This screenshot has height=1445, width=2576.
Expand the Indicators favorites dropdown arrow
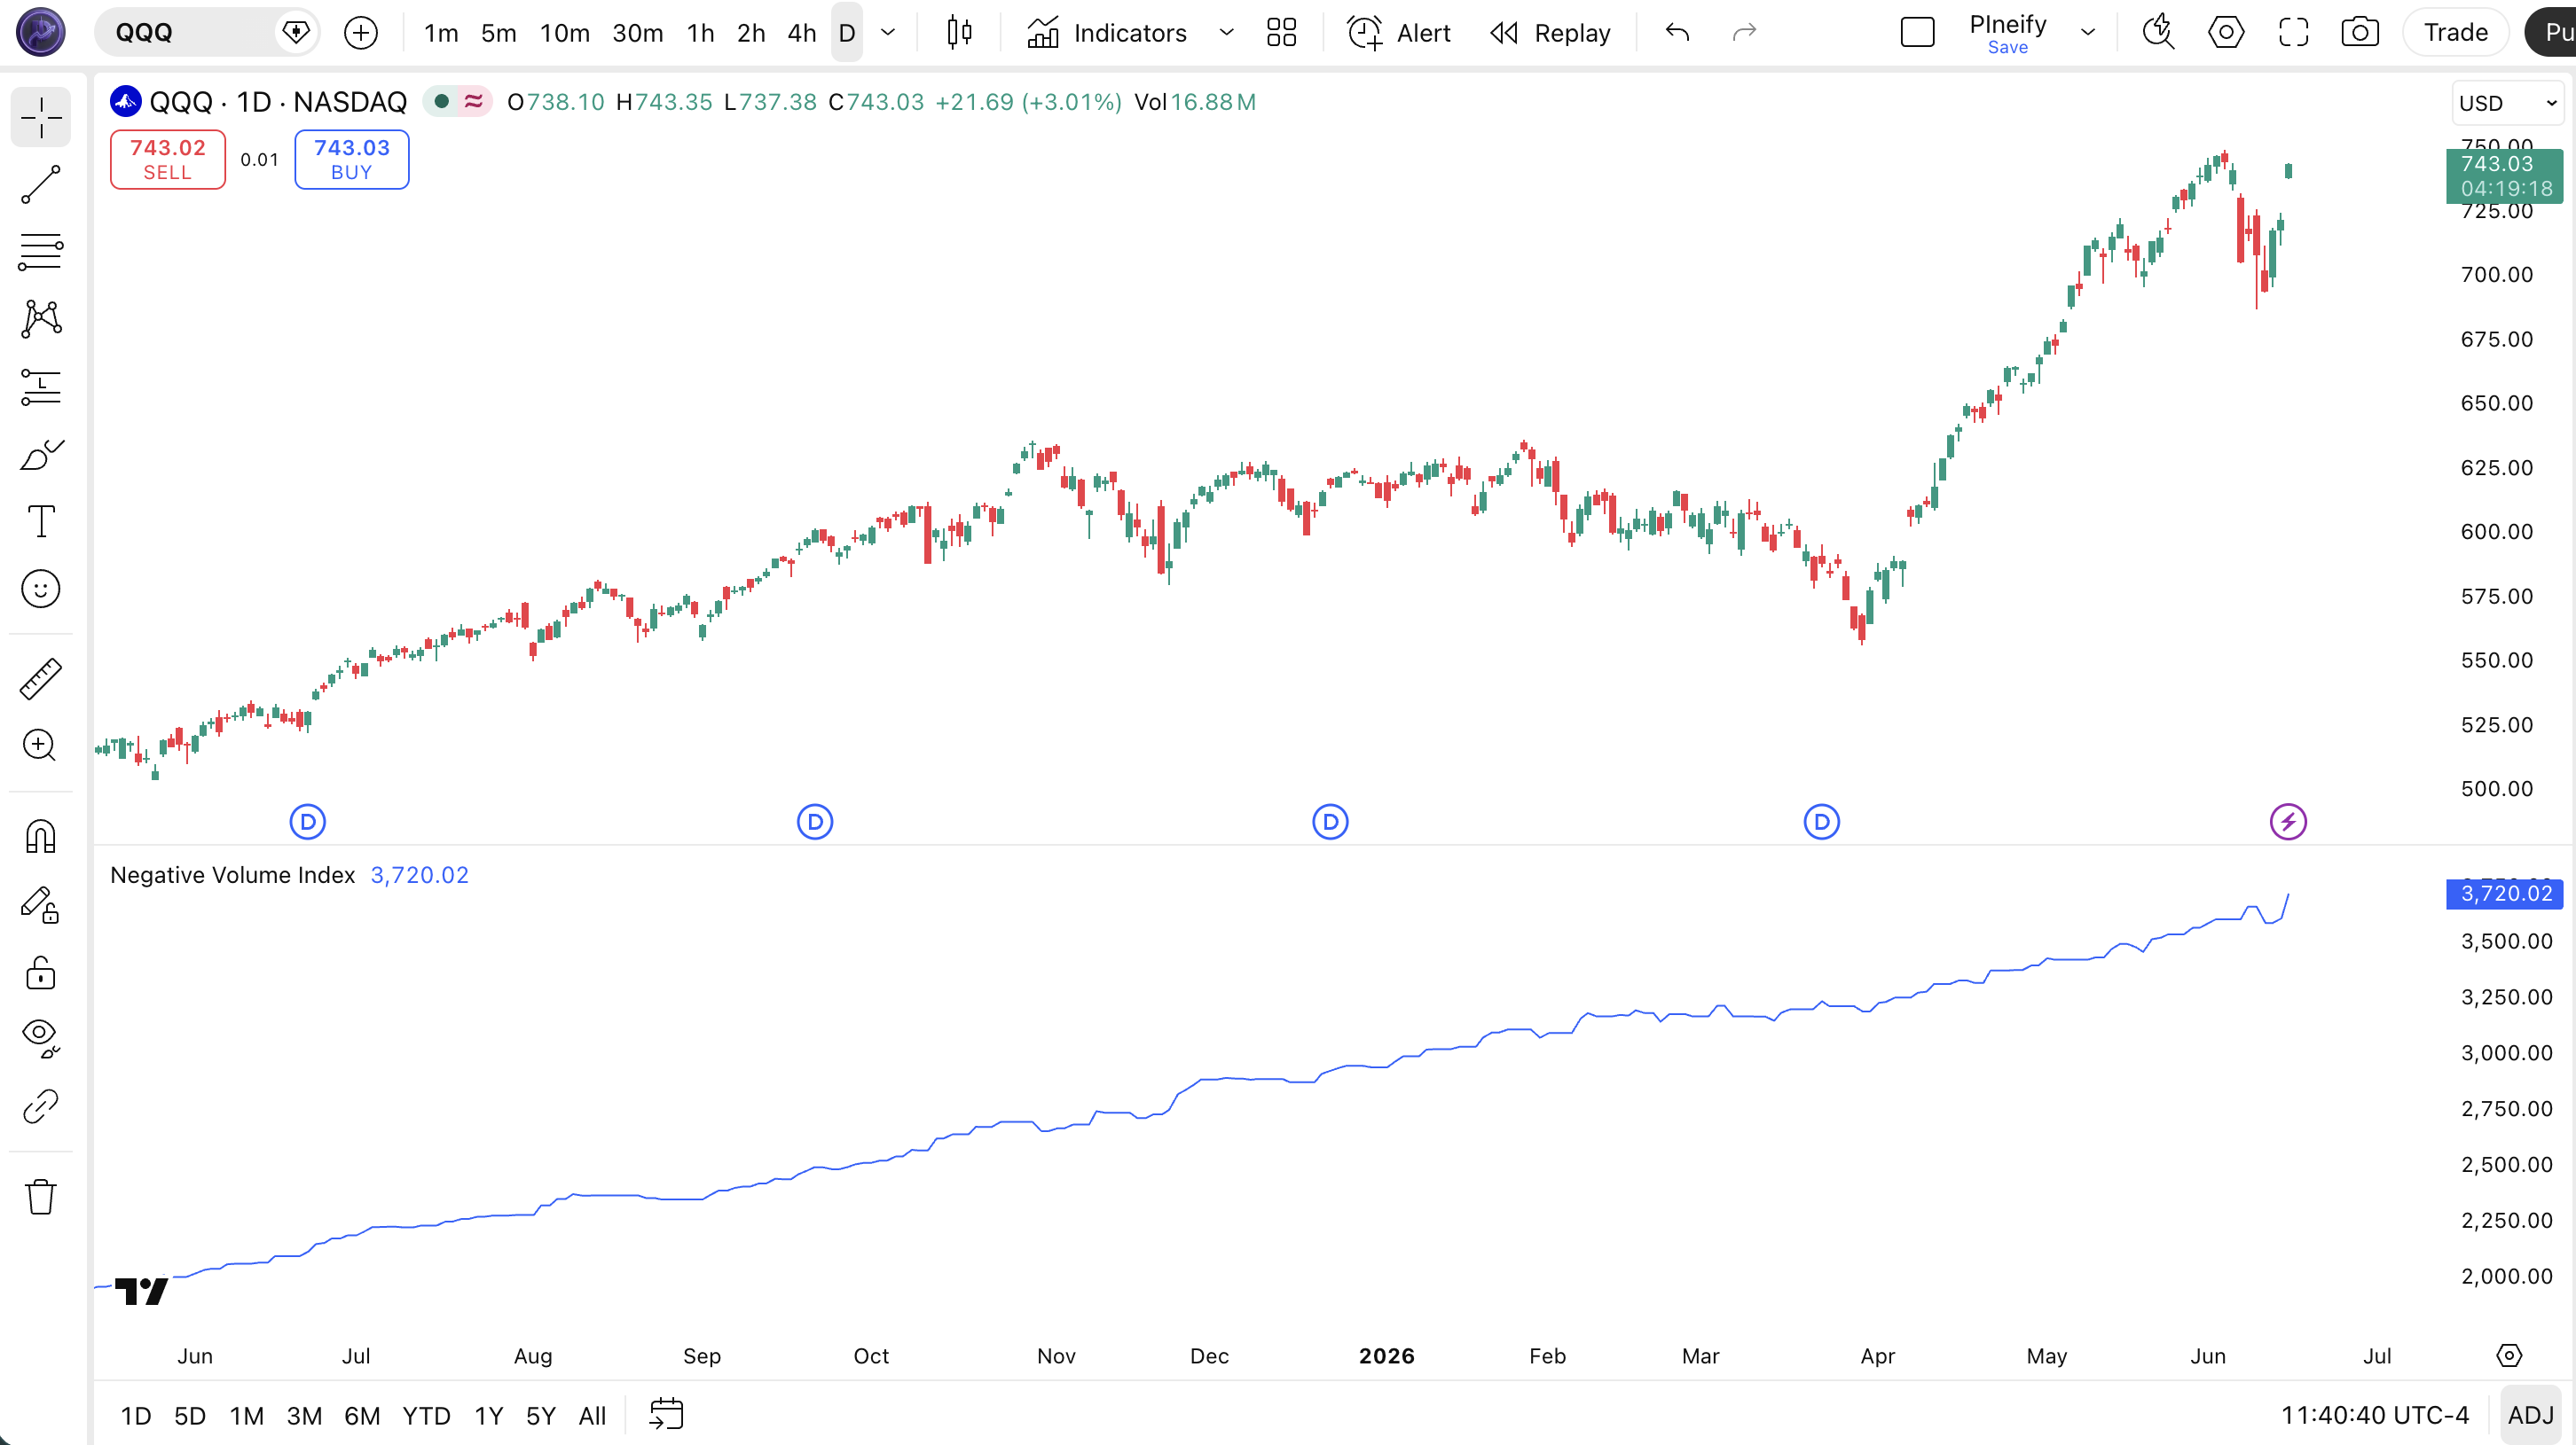coord(1226,33)
